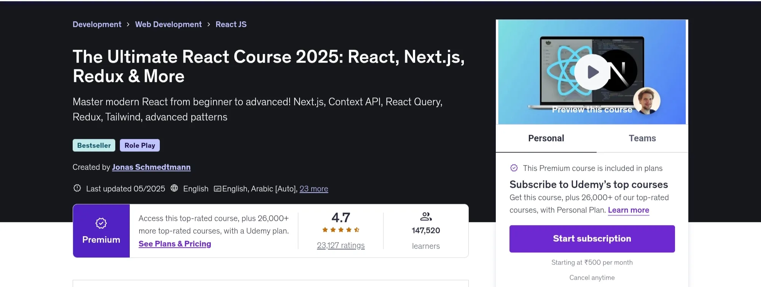The width and height of the screenshot is (761, 287).
Task: Click 'Cancel anytime' text
Action: coord(592,278)
